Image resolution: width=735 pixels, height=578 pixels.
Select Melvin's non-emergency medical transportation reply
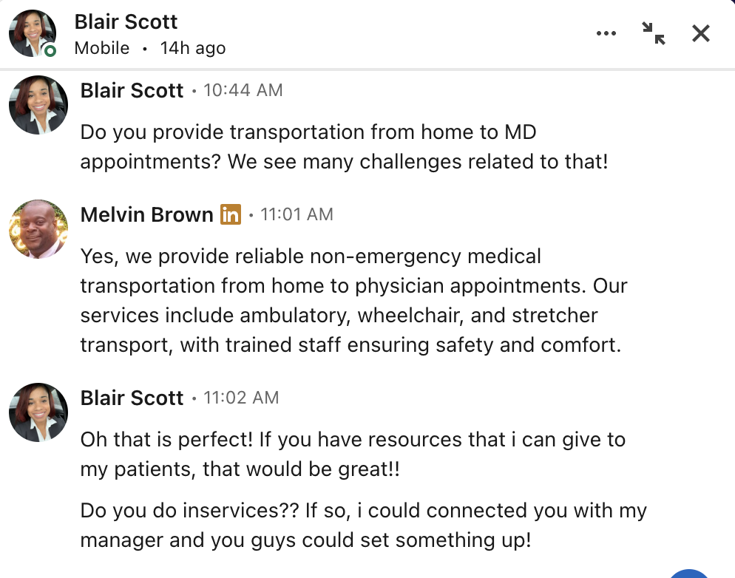coord(353,300)
